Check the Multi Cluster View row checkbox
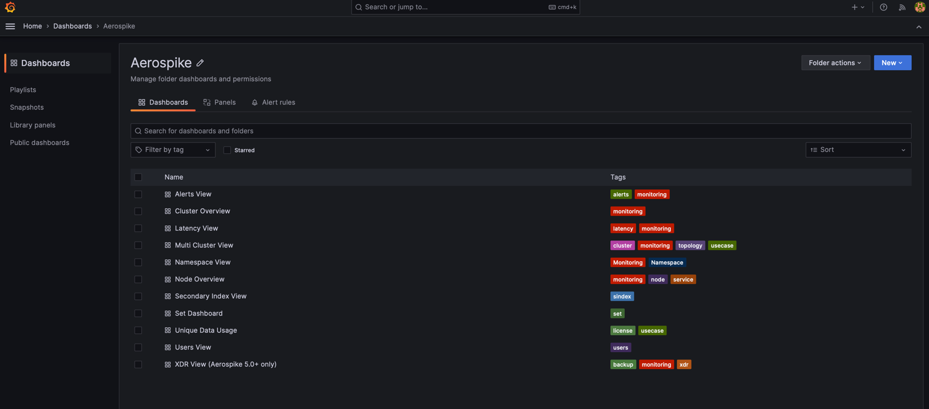This screenshot has height=409, width=929. [x=138, y=245]
